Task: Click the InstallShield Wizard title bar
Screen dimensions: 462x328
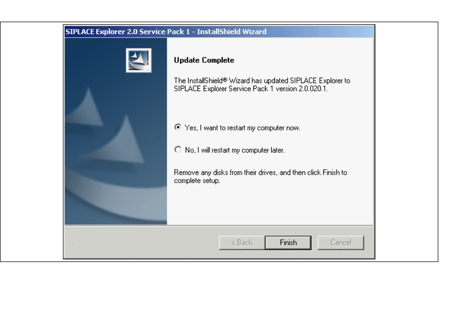Action: pos(219,31)
